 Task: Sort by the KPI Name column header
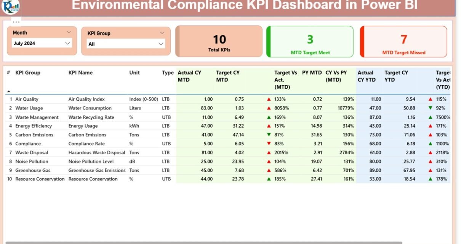(80, 73)
